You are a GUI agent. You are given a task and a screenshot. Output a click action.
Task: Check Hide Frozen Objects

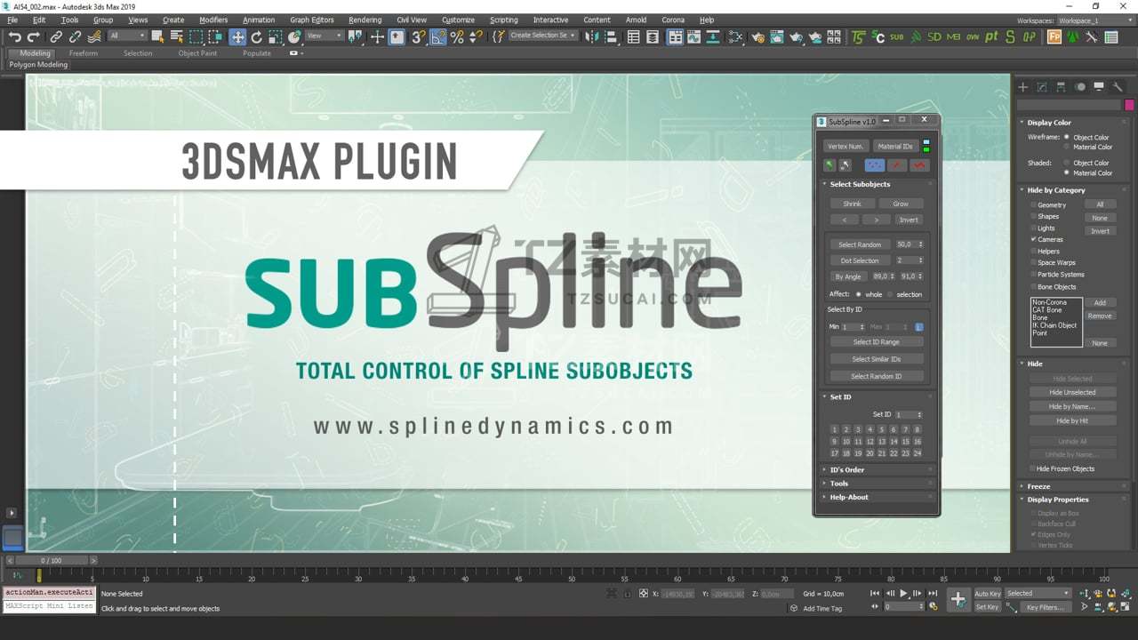click(1033, 468)
